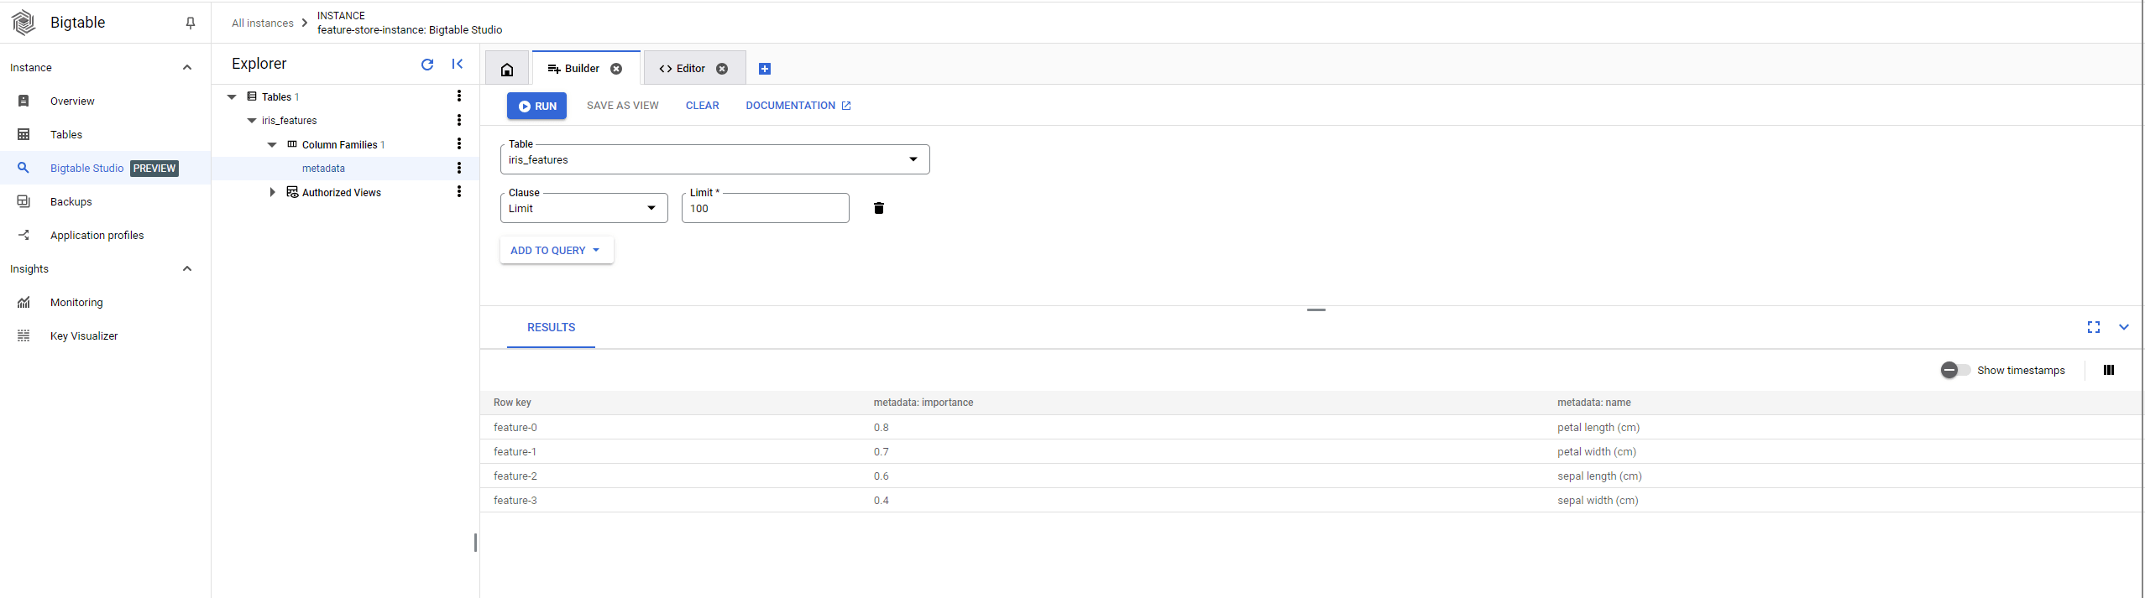
Task: Open Tables more options menu
Action: pyautogui.click(x=459, y=96)
